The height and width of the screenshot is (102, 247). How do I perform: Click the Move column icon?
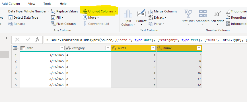pos(85,18)
